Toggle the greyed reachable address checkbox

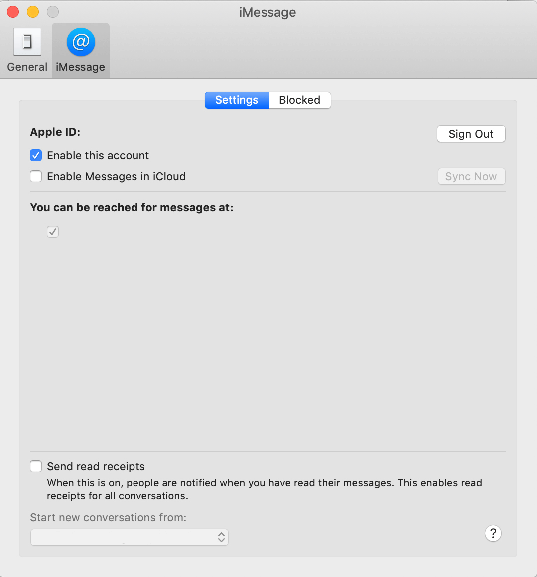[x=53, y=232]
